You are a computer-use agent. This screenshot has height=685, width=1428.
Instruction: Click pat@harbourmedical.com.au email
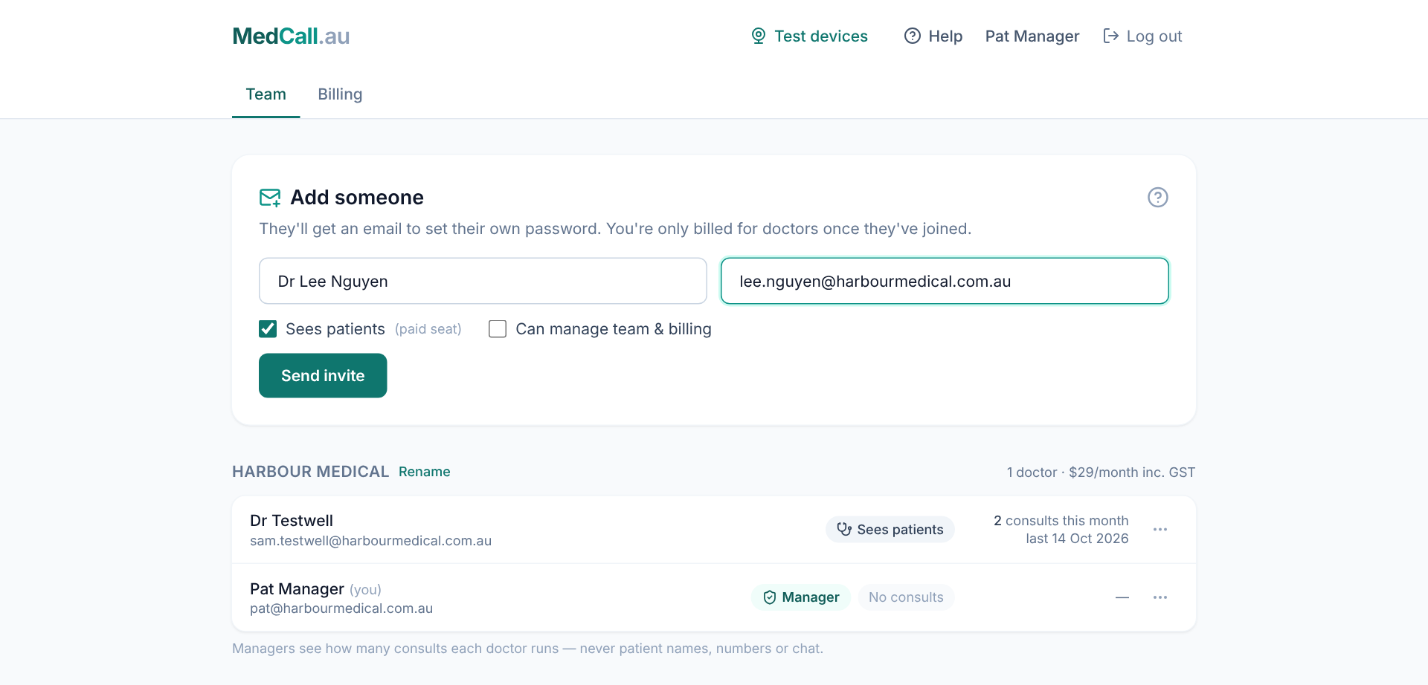(341, 608)
